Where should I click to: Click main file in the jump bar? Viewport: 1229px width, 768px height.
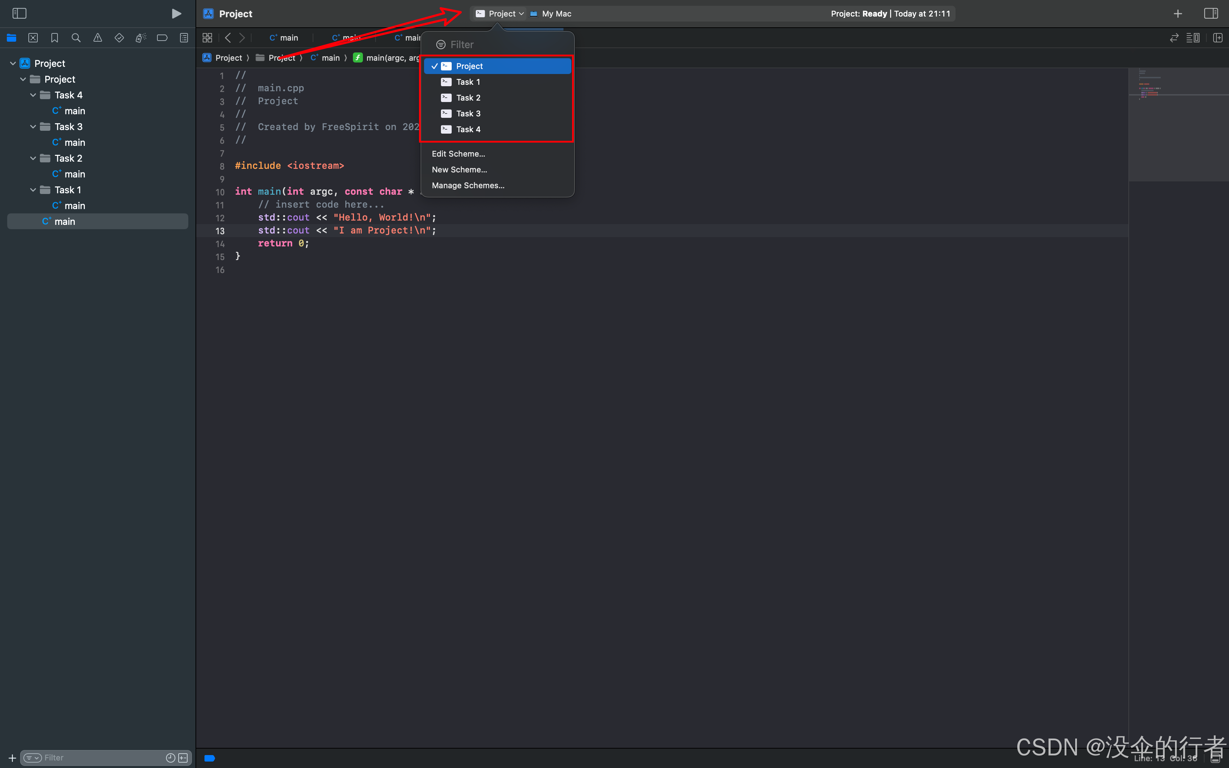[x=325, y=58]
